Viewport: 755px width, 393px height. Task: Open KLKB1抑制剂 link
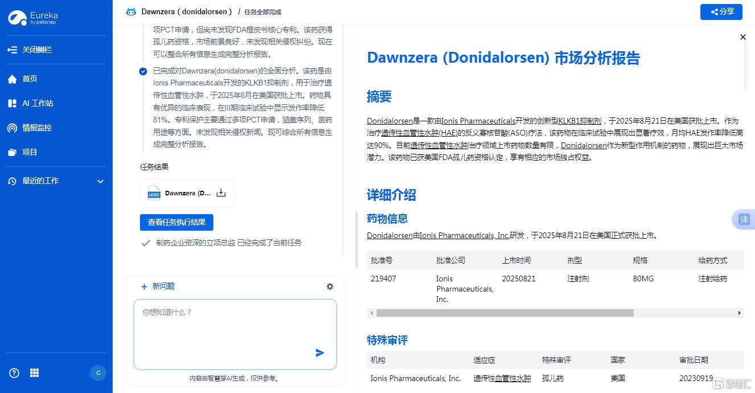click(x=580, y=121)
